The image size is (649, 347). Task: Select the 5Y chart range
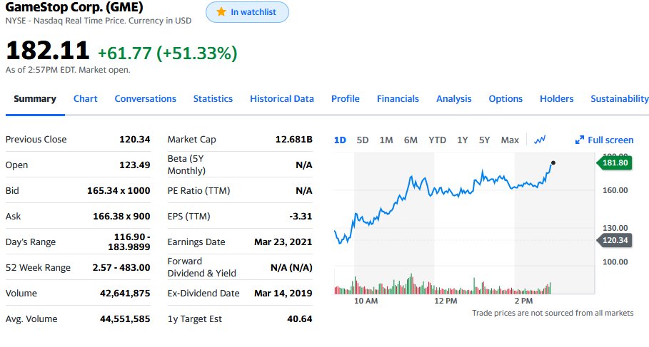pos(484,140)
